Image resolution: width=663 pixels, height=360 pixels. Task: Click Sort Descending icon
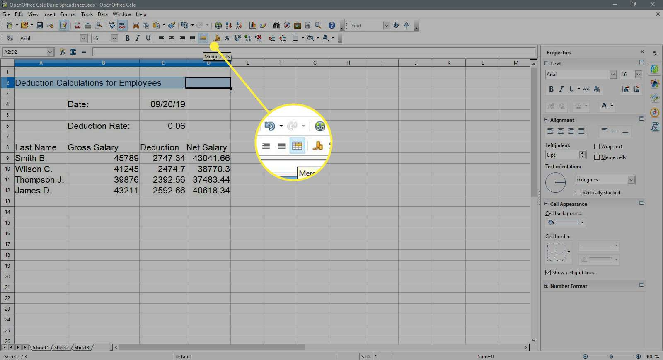tap(239, 25)
